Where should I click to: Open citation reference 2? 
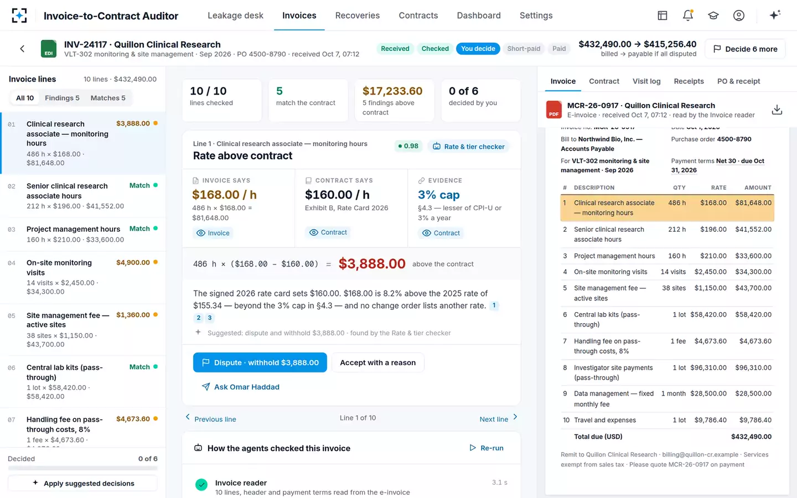[x=199, y=318]
